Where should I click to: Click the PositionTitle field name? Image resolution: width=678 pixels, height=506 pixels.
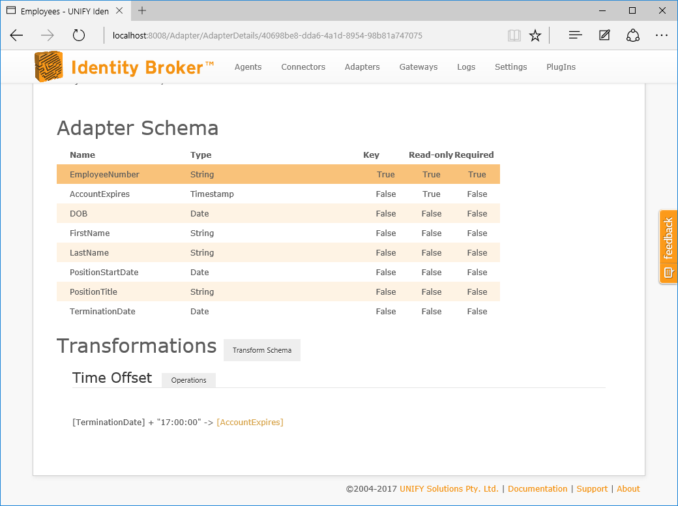click(93, 292)
